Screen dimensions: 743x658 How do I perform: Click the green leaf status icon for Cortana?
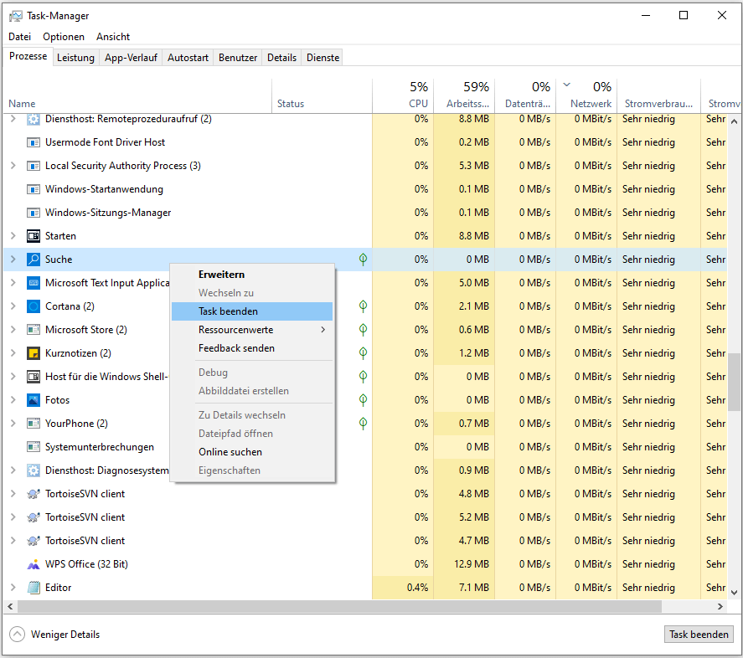[363, 306]
